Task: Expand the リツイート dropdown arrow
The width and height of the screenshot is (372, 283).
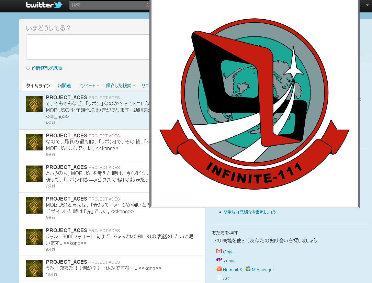Action: click(98, 86)
